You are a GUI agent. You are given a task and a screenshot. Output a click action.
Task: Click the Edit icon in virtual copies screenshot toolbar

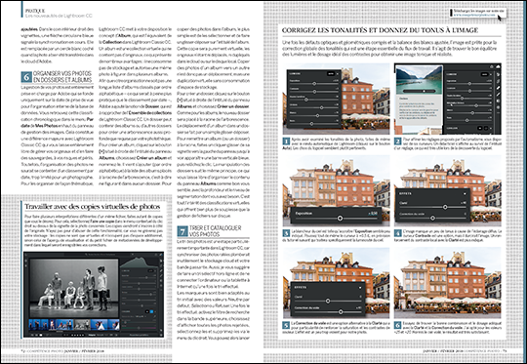coord(161,261)
